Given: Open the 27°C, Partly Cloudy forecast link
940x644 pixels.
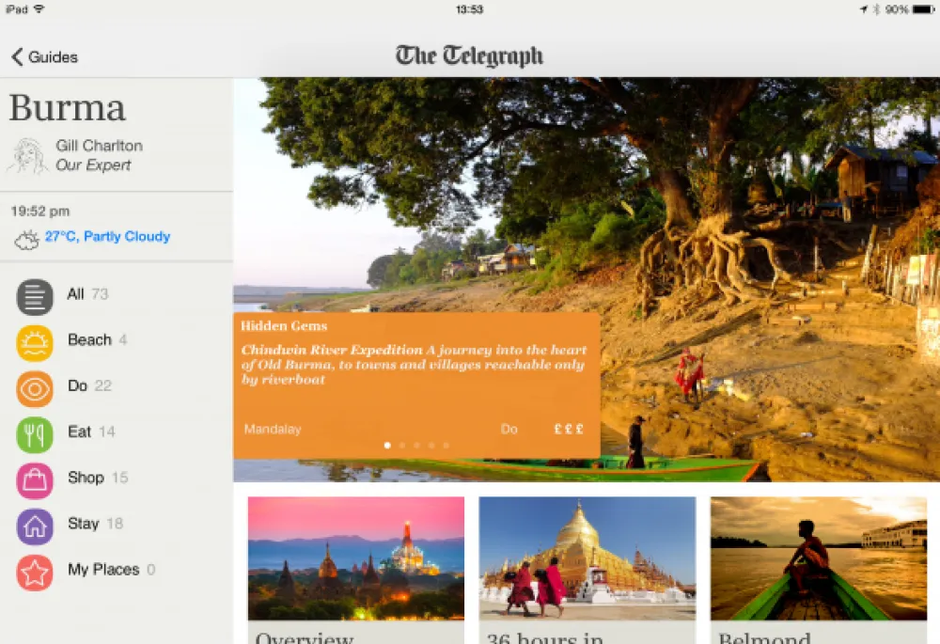Looking at the screenshot, I should tap(107, 236).
